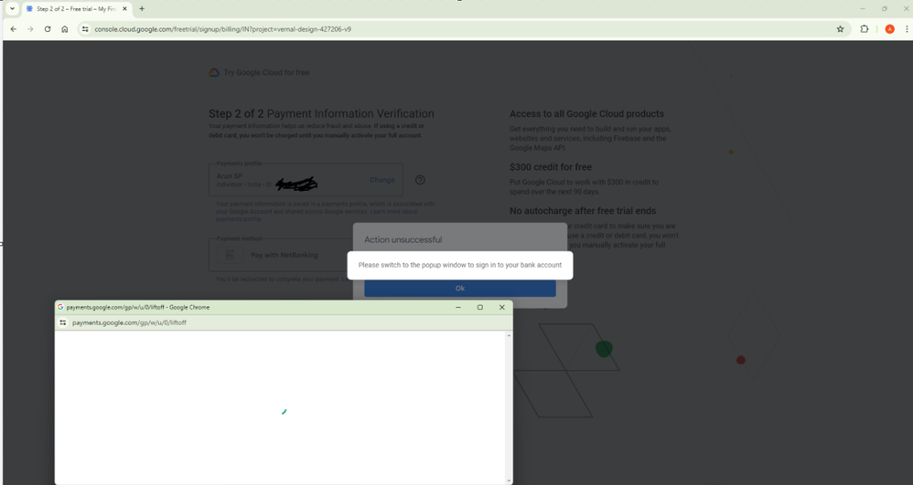Click 'Access to all Google Cloud products' heading

point(586,114)
